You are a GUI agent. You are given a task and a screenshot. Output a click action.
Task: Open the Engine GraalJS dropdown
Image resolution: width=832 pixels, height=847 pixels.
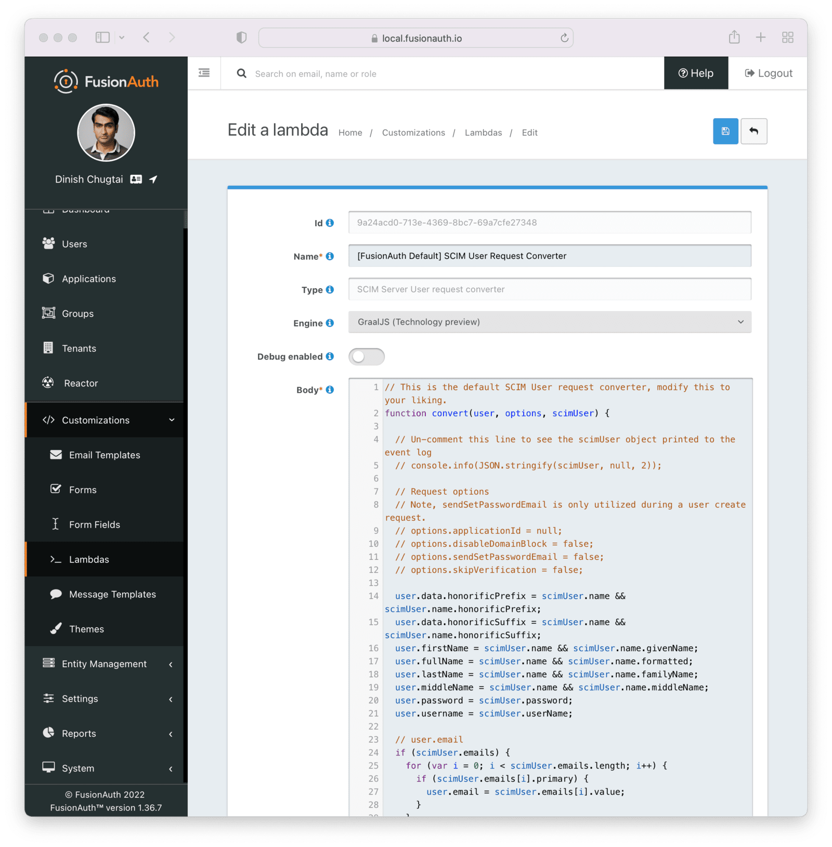pos(549,322)
